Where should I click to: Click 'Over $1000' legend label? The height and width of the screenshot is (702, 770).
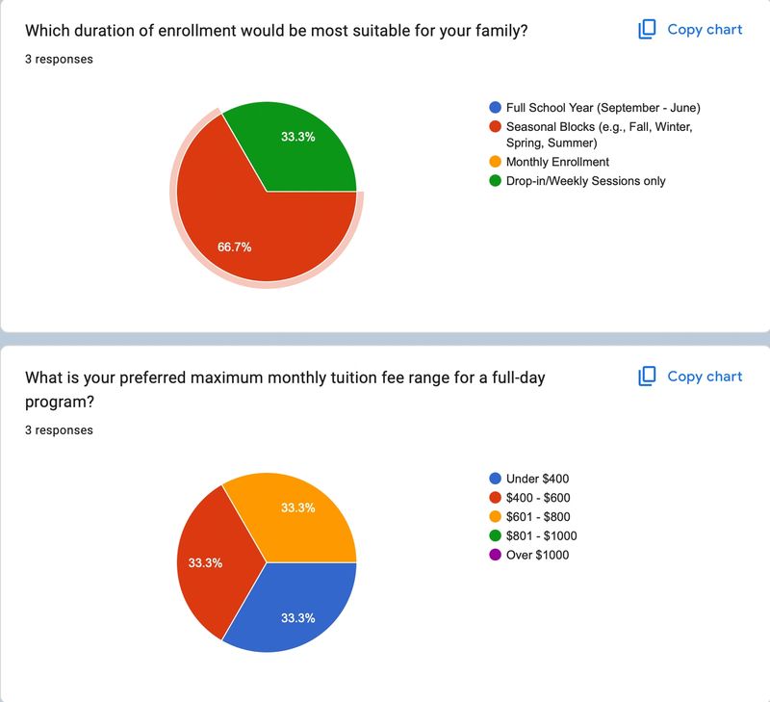pyautogui.click(x=537, y=555)
